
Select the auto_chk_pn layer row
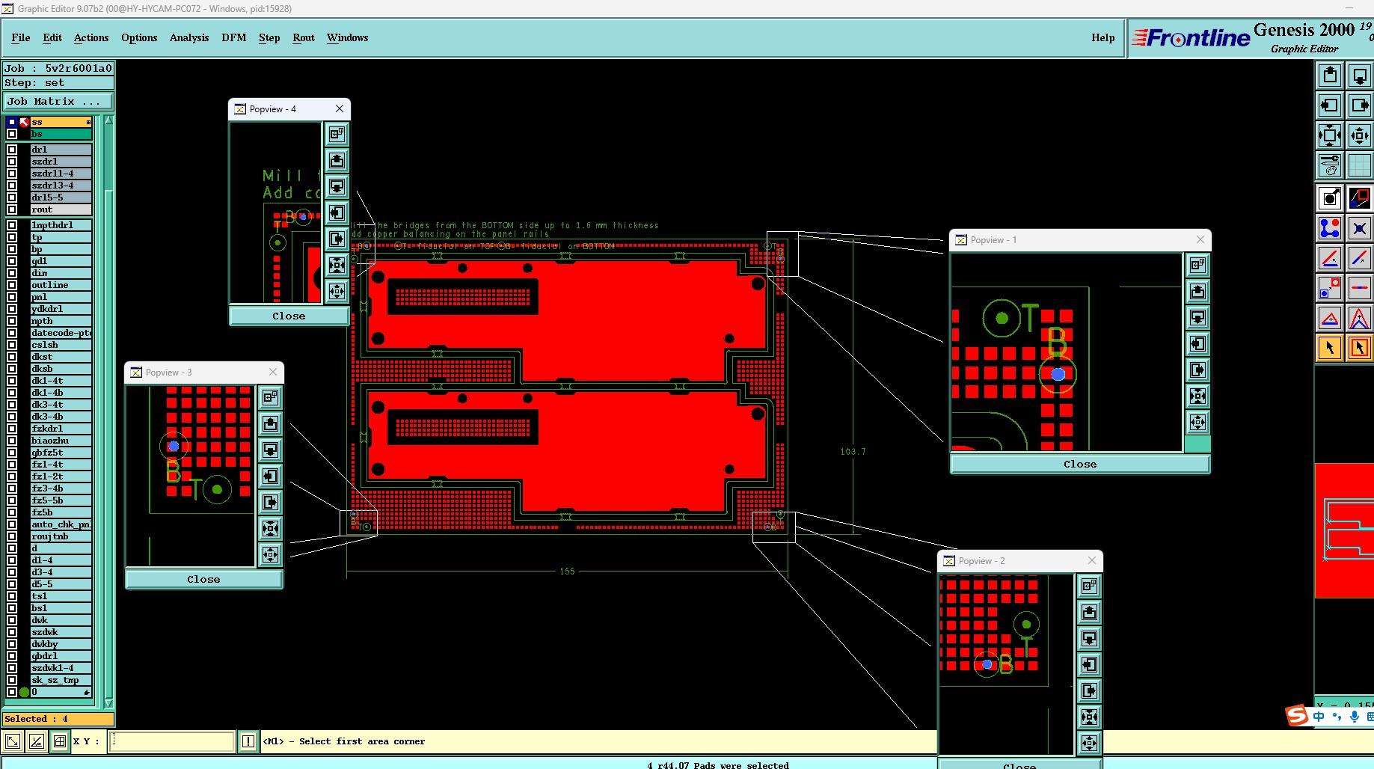pos(61,524)
